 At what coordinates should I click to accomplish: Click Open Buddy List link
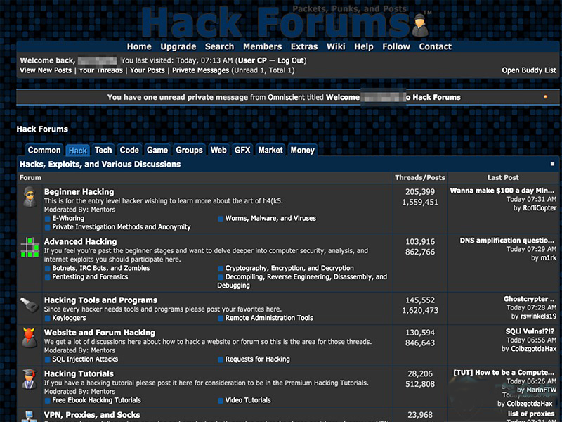coord(529,70)
